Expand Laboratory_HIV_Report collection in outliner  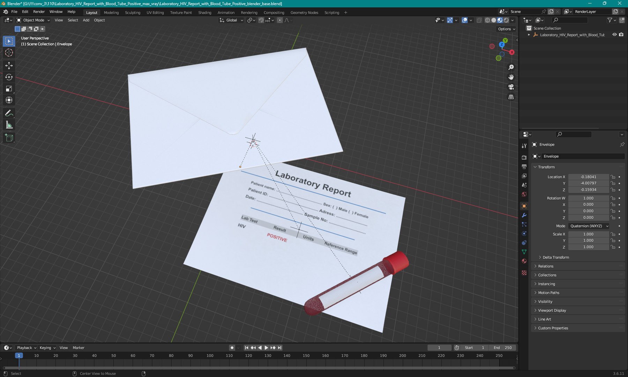pyautogui.click(x=529, y=35)
